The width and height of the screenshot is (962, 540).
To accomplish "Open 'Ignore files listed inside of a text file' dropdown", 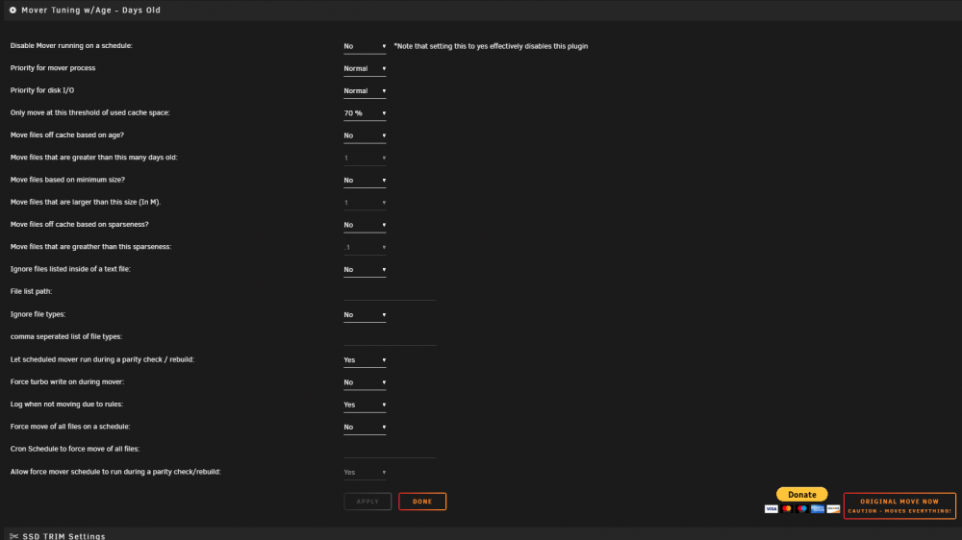I will click(365, 270).
